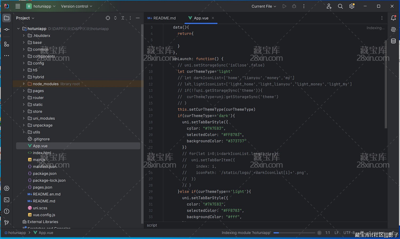The image size is (400, 239).
Task: Open the Project tool window icon
Action: [x=7, y=18]
